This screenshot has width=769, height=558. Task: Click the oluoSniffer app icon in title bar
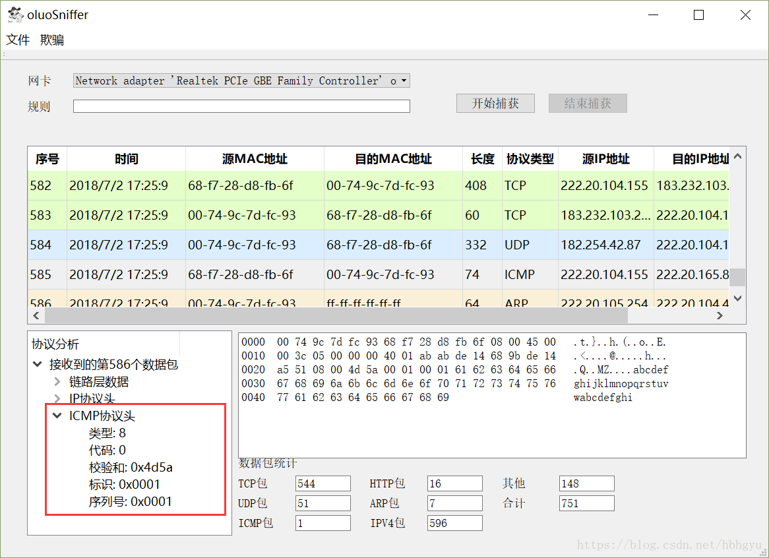[15, 15]
